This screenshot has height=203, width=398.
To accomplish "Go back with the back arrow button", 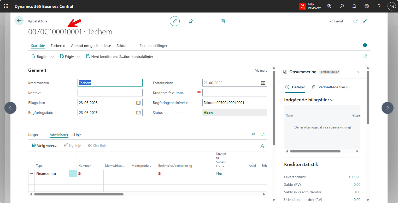I will pyautogui.click(x=19, y=21).
